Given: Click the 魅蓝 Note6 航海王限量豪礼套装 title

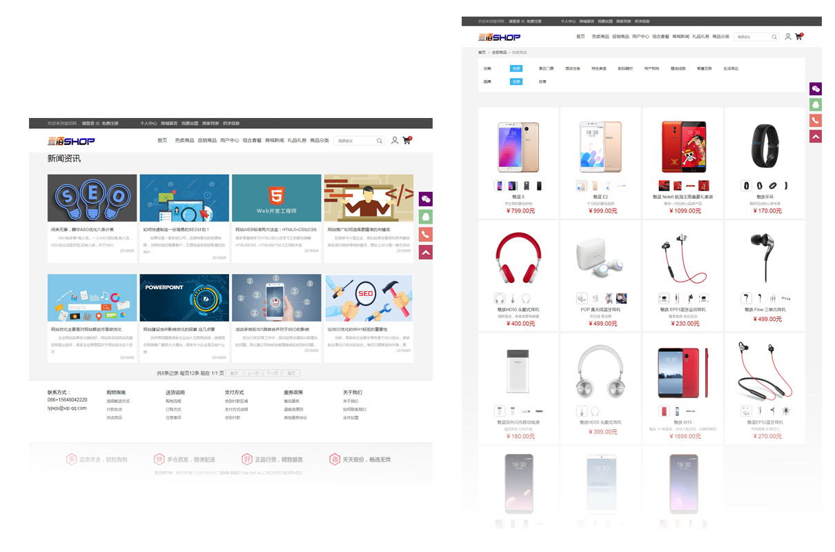Looking at the screenshot, I should (x=682, y=197).
